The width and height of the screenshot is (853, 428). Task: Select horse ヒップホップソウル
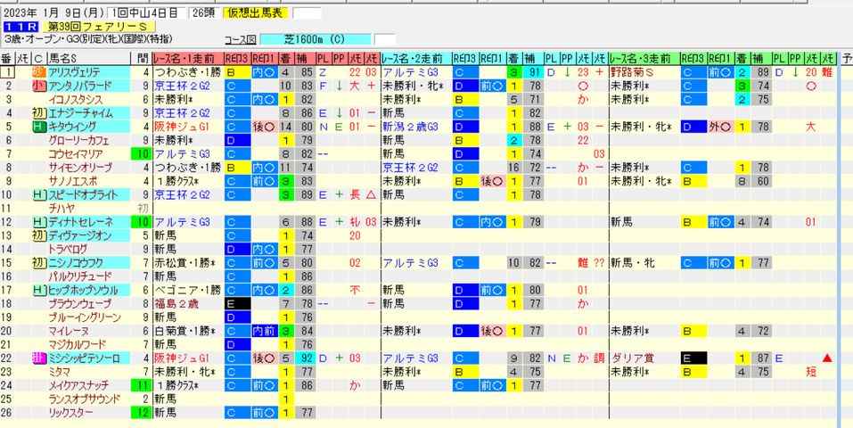tap(88, 290)
